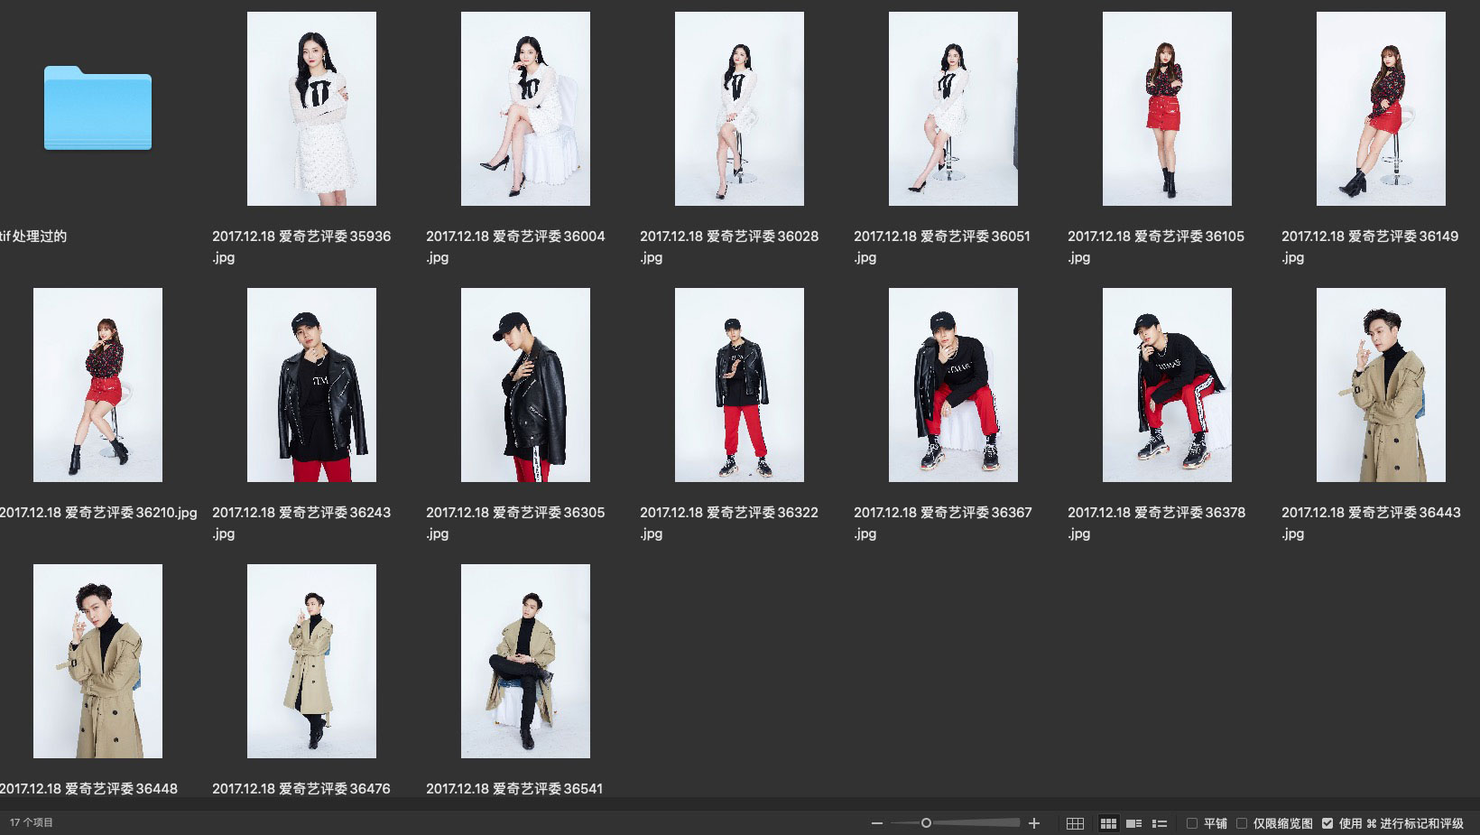Select thumbnail 爱奇艺评委 36476
This screenshot has height=835, width=1480.
(x=311, y=661)
